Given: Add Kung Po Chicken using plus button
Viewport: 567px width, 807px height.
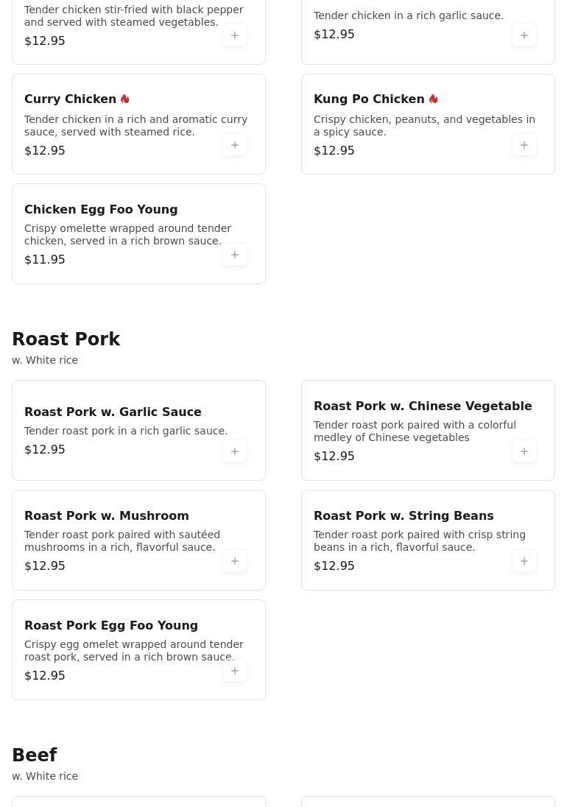Looking at the screenshot, I should point(524,145).
